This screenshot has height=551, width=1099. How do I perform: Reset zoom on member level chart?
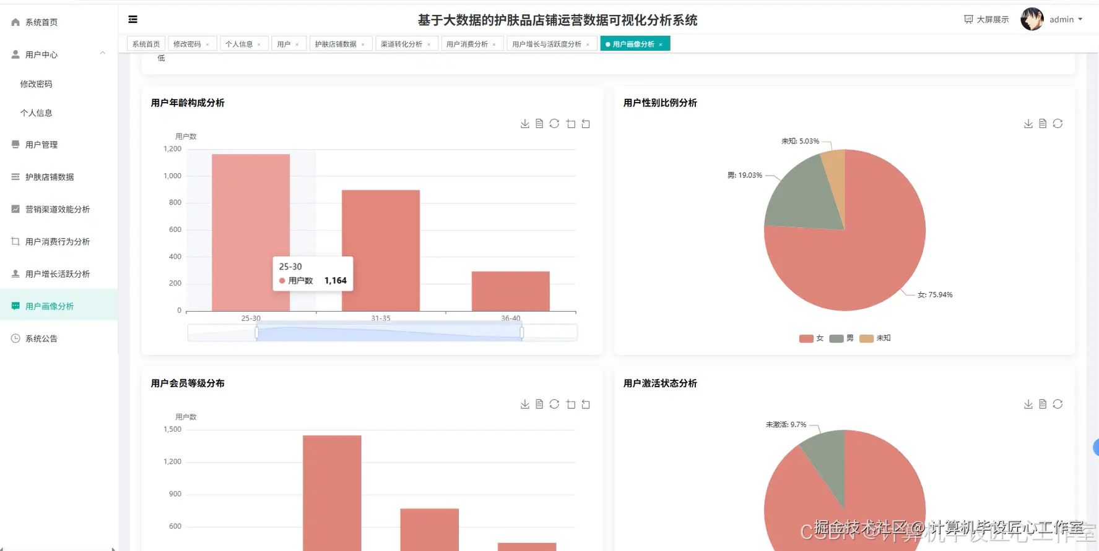click(x=586, y=404)
